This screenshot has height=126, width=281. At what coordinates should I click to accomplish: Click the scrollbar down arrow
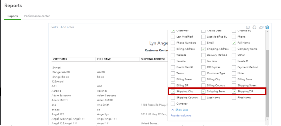(267, 119)
